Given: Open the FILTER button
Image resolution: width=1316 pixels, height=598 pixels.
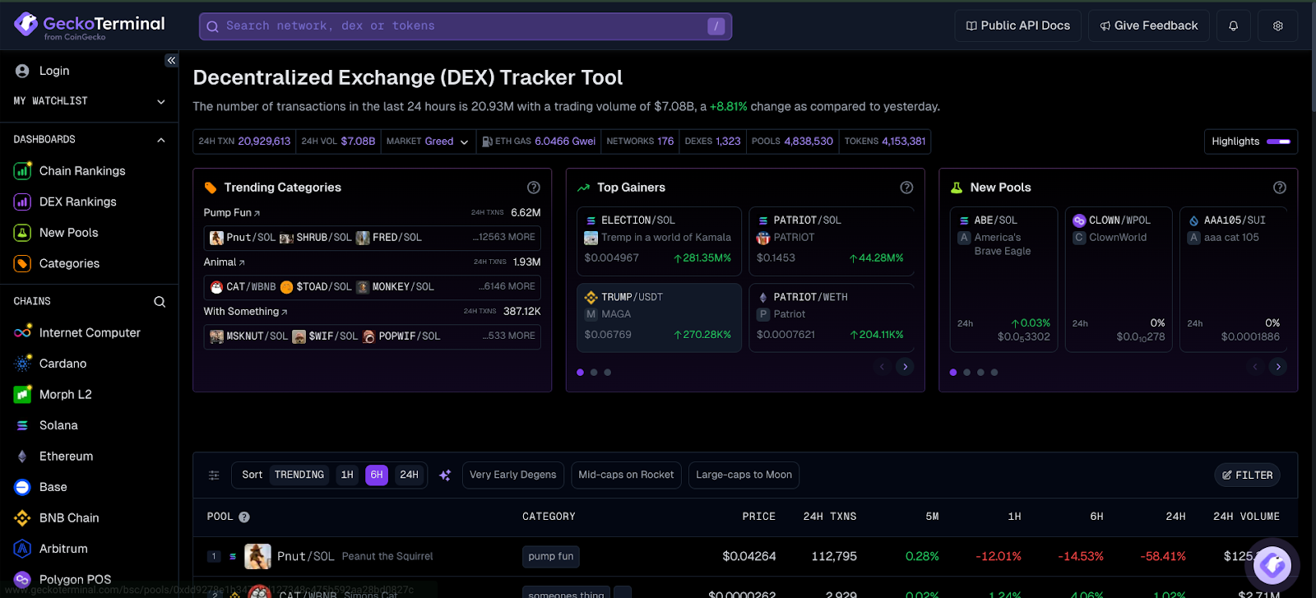Looking at the screenshot, I should coord(1248,475).
